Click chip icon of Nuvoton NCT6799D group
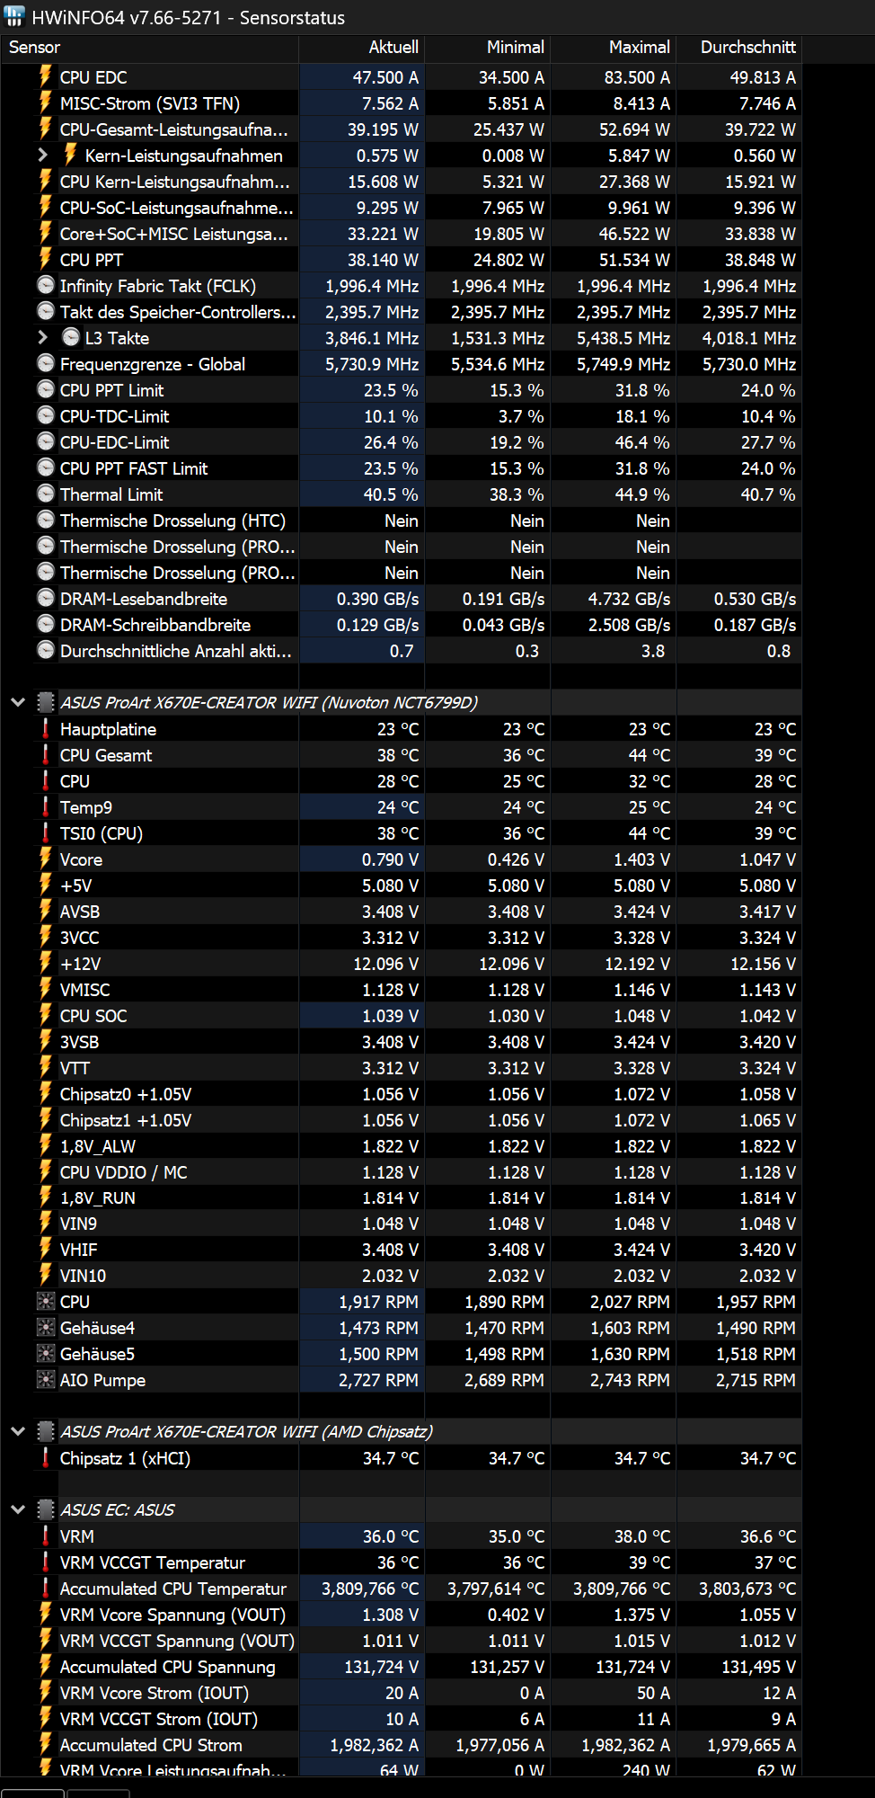The width and height of the screenshot is (875, 1798). (x=46, y=702)
